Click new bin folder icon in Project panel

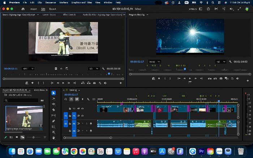coord(42,101)
